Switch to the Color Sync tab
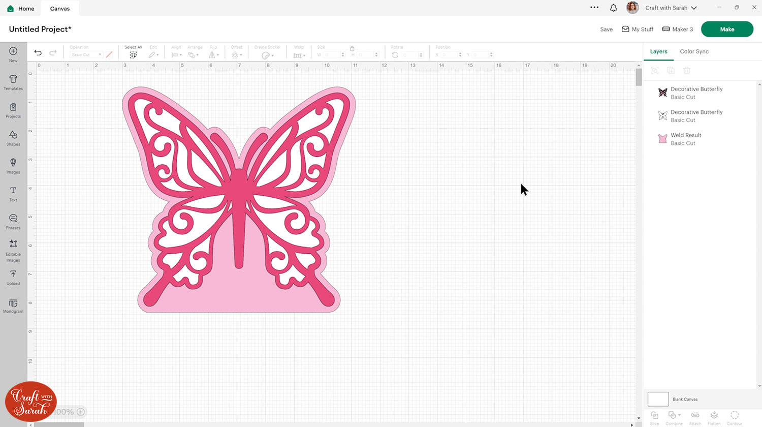 tap(694, 51)
